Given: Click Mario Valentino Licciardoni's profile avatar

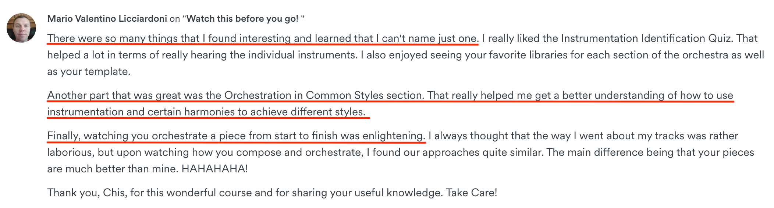Looking at the screenshot, I should tap(21, 28).
